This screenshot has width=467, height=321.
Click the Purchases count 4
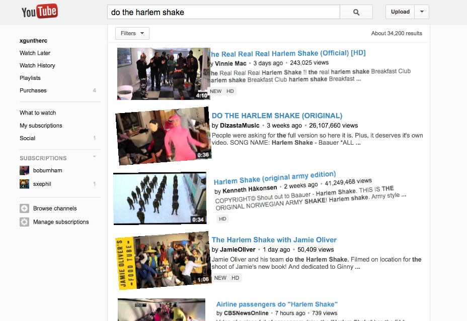click(95, 90)
